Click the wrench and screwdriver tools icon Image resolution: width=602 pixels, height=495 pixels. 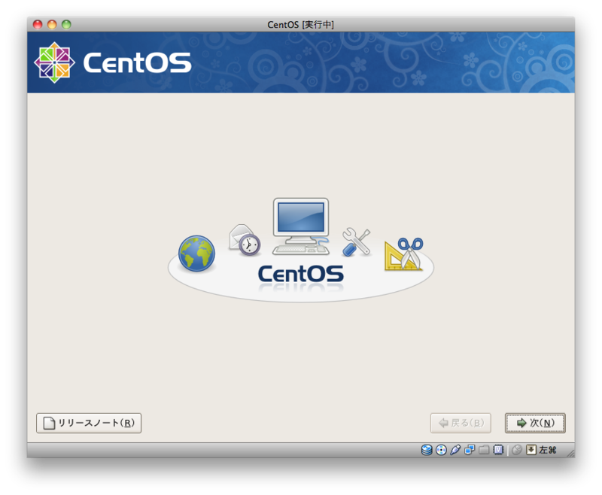356,241
